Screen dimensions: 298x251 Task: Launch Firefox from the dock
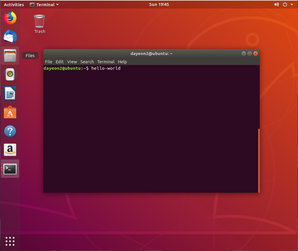pos(10,18)
